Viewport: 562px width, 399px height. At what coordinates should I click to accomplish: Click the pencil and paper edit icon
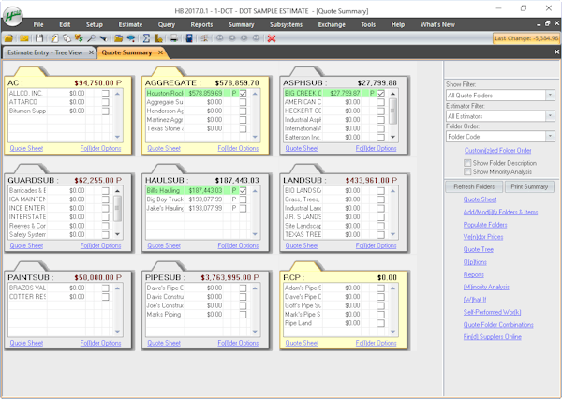54,38
